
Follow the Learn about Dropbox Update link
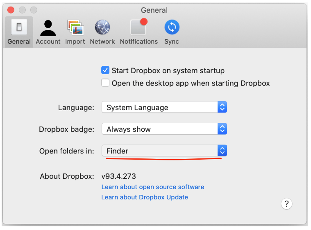pos(145,197)
